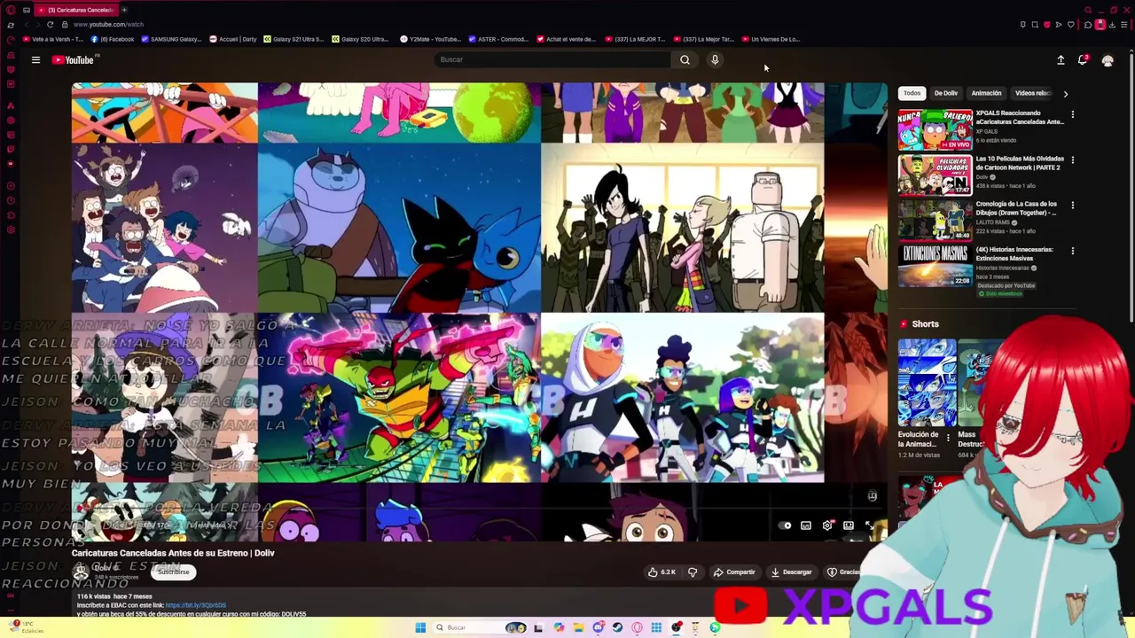Open options for Las 10 Películas video
This screenshot has height=638, width=1135.
[x=1072, y=160]
